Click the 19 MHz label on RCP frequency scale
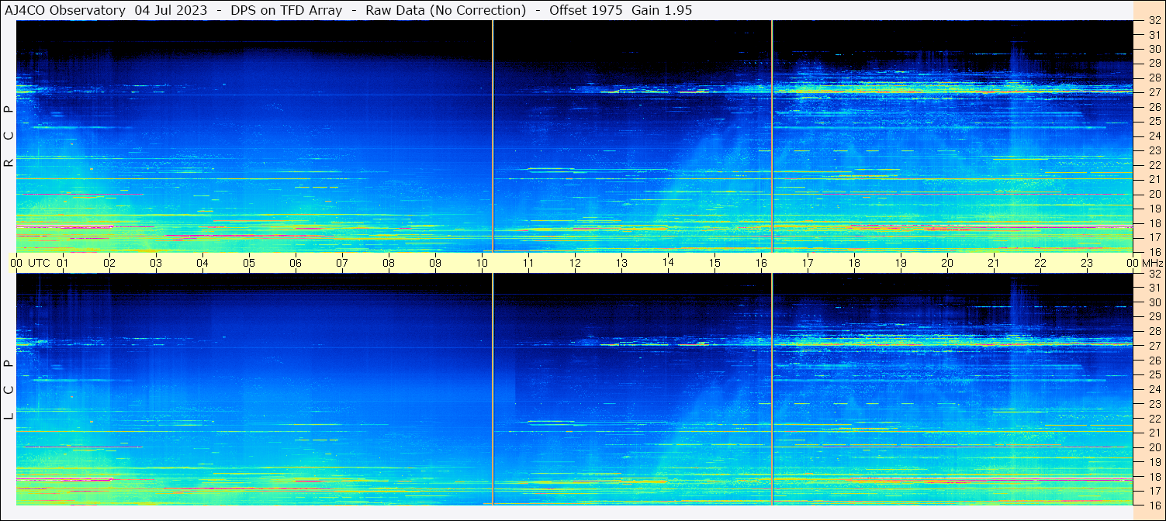The image size is (1166, 521). pyautogui.click(x=1154, y=208)
